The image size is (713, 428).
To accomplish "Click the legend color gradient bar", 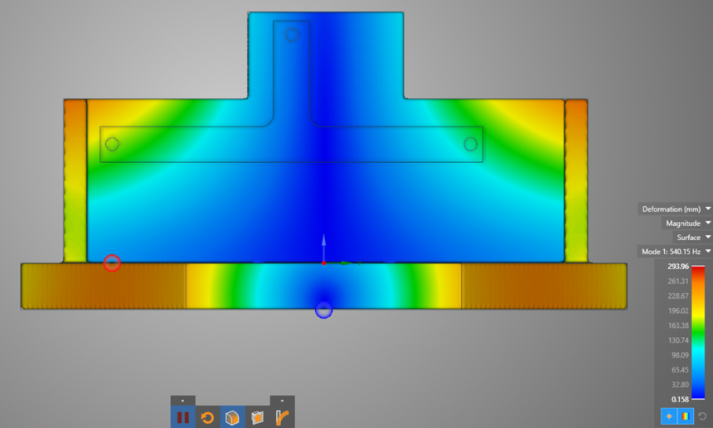I will pyautogui.click(x=698, y=333).
